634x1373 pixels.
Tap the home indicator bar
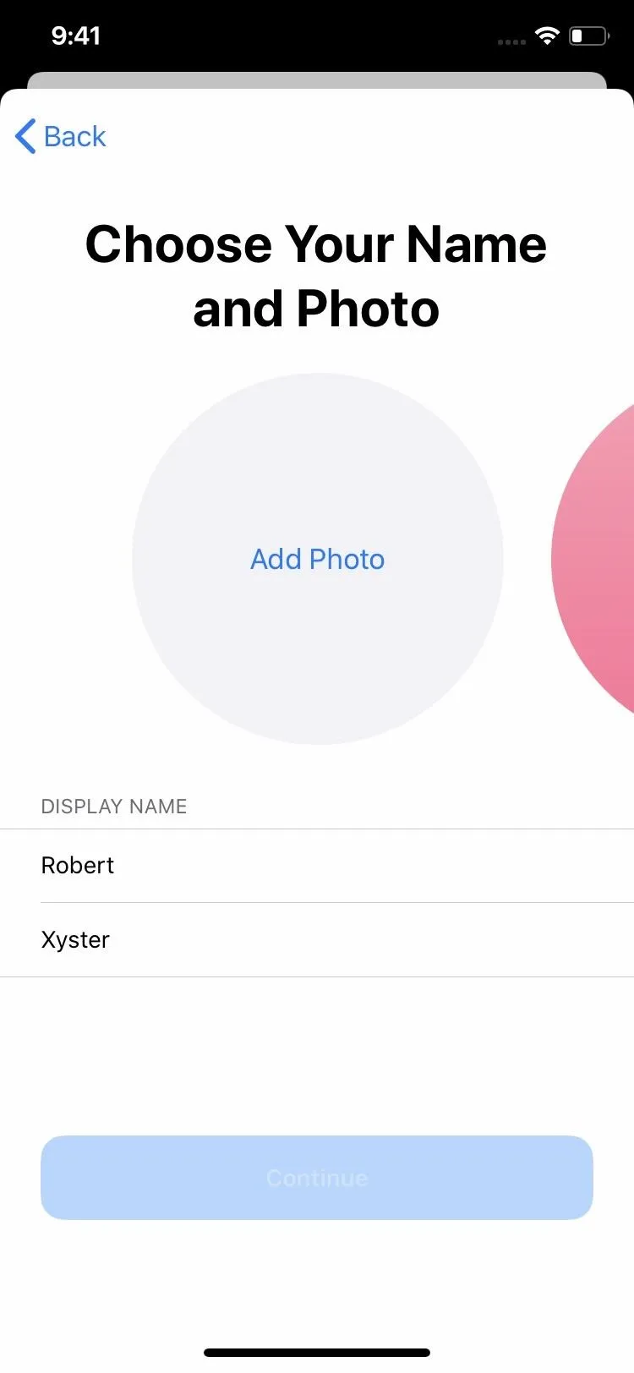(x=317, y=1353)
